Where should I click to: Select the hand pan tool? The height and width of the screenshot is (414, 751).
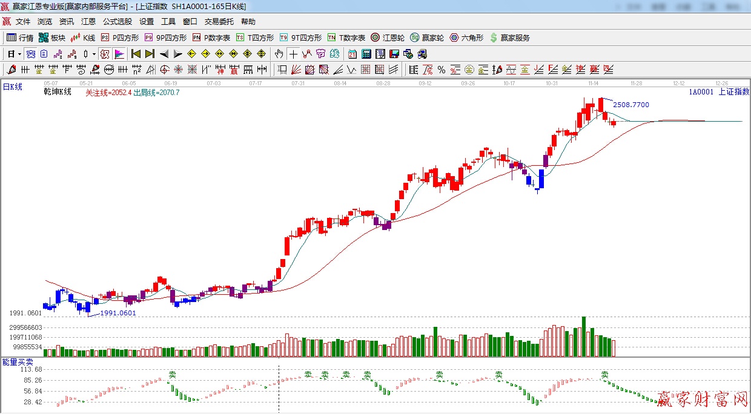point(279,54)
